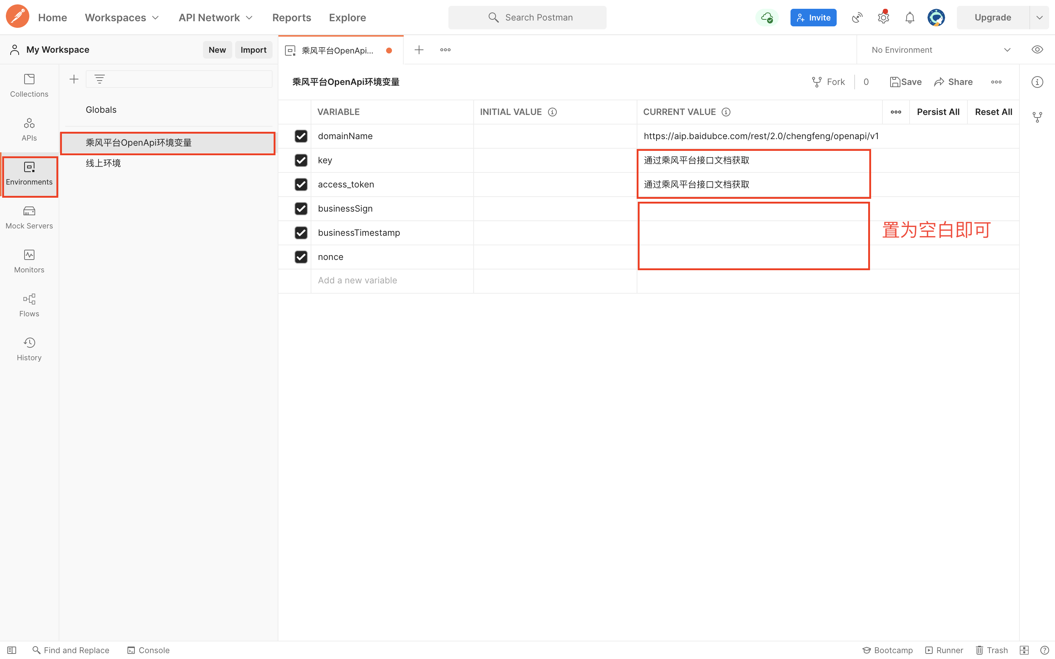Open Reports in top navigation
Screen dimensions: 1055x659
[x=292, y=18]
